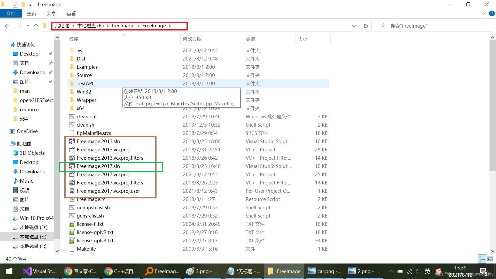Select the Wrapper folder icon
496x279 pixels.
point(72,100)
